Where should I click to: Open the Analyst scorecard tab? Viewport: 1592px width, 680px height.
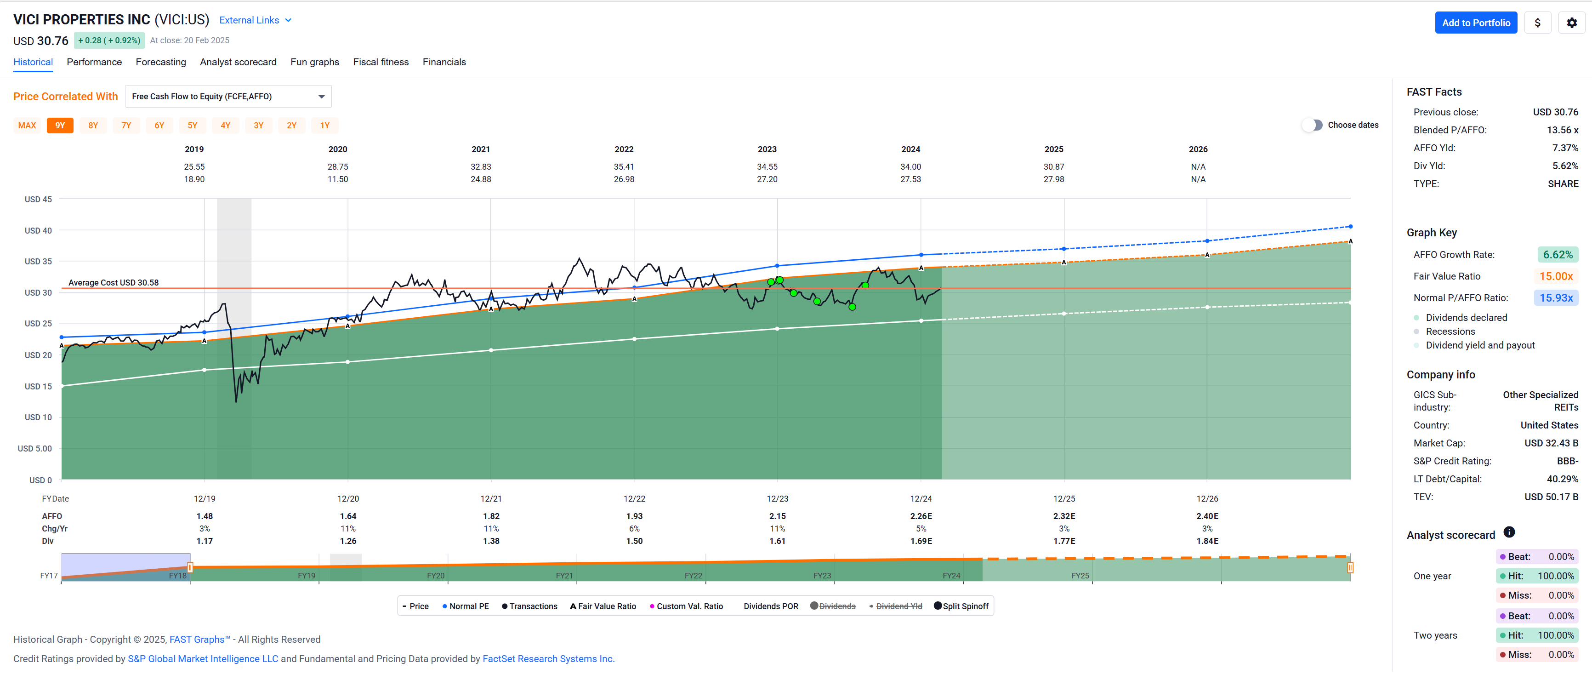[238, 62]
